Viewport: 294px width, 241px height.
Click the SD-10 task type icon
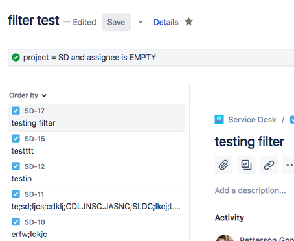point(16,222)
